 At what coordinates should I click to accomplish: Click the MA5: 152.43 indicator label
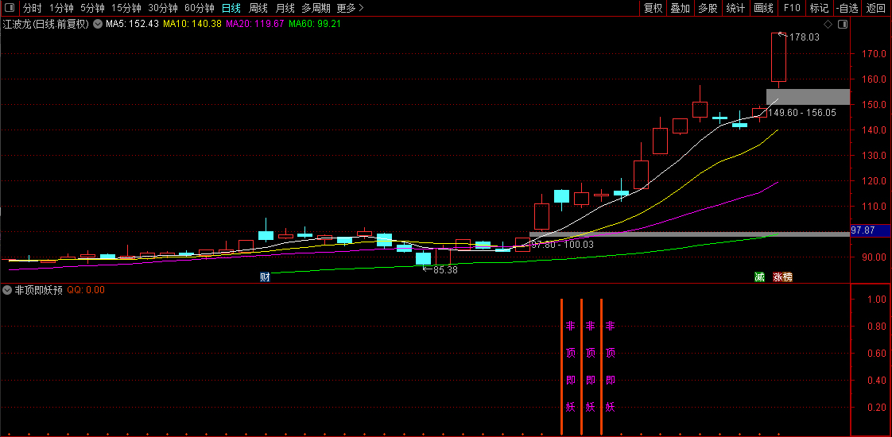tap(133, 25)
